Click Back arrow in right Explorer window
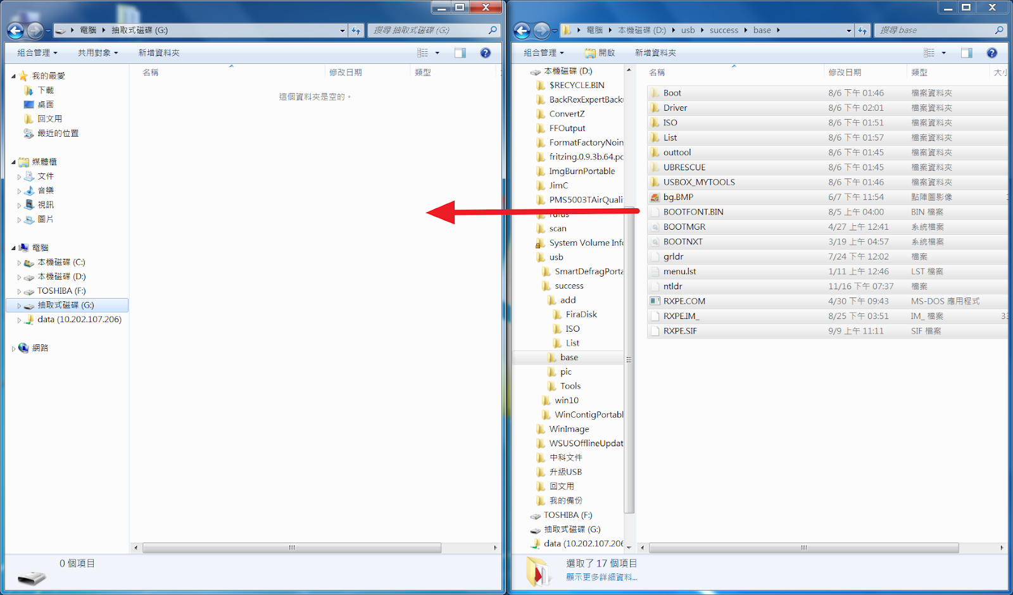The height and width of the screenshot is (595, 1013). (x=522, y=30)
